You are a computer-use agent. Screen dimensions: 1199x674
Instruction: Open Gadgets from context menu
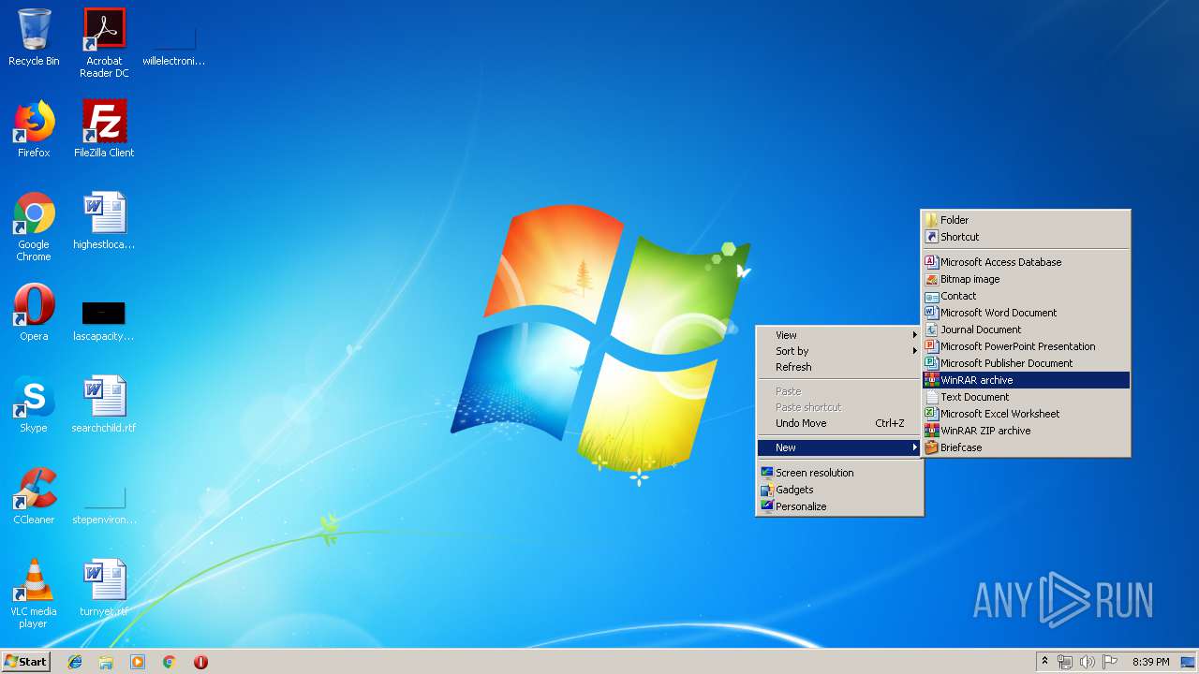(839, 490)
